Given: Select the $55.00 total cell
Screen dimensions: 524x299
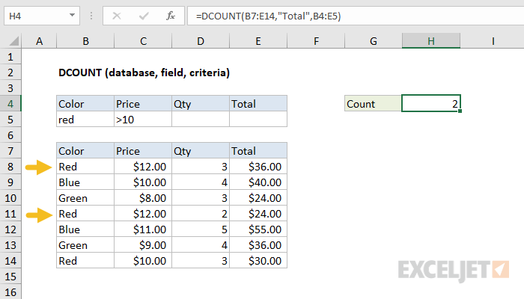Looking at the screenshot, I should 258,229.
